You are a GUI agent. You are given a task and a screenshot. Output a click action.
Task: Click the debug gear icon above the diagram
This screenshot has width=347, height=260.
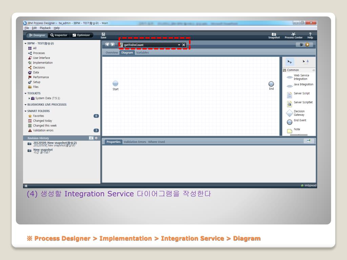click(x=301, y=45)
